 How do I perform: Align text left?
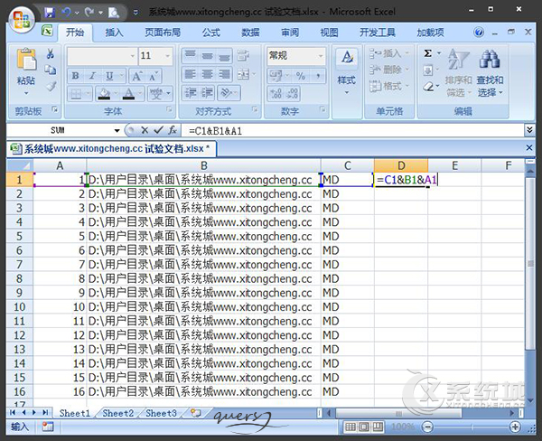pyautogui.click(x=190, y=74)
